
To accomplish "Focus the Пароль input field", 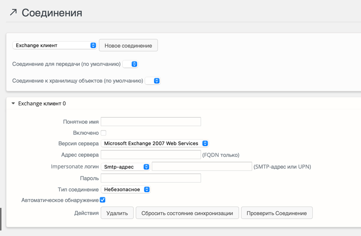I will pos(151,178).
